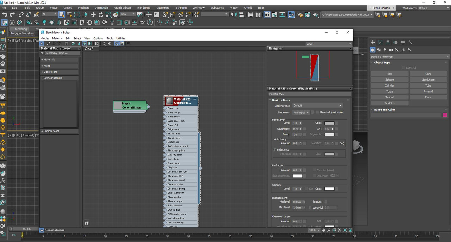Image resolution: width=451 pixels, height=242 pixels.
Task: Click the Pyramid object button
Action: pyautogui.click(x=428, y=91)
